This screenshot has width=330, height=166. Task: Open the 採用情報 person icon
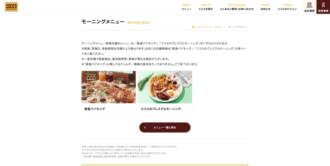(x=323, y=5)
